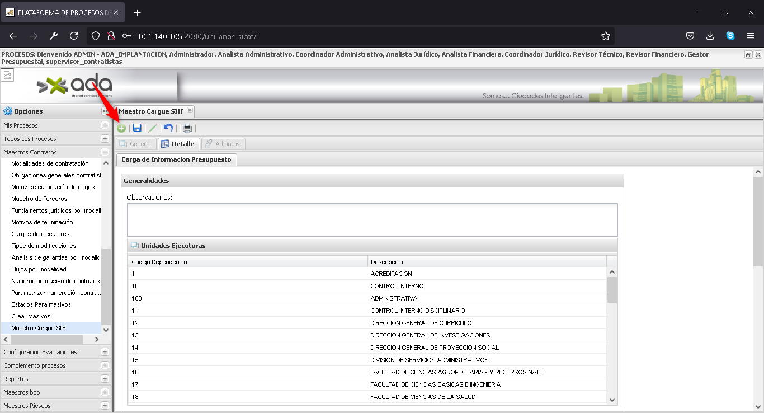Collapse the Opciones side panel
This screenshot has width=764, height=413.
click(105, 111)
